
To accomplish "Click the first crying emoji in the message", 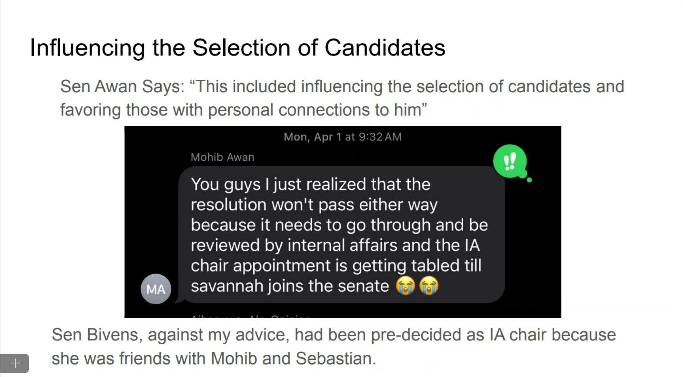I will click(x=405, y=286).
